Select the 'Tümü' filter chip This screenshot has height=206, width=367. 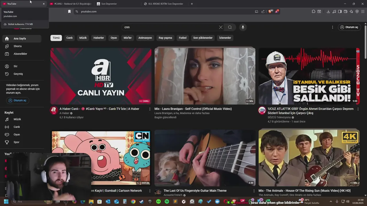point(56,38)
